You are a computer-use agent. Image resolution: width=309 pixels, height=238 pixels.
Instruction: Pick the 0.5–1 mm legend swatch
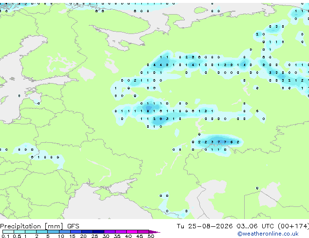tap(19, 232)
